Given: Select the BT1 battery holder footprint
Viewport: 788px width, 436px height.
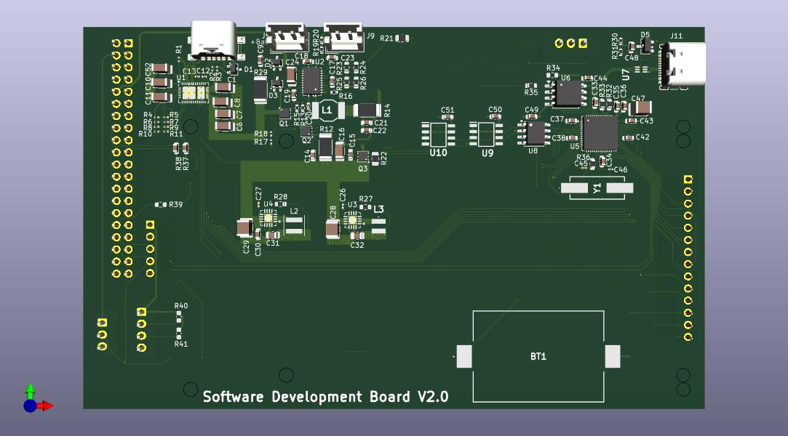Looking at the screenshot, I should click(538, 356).
